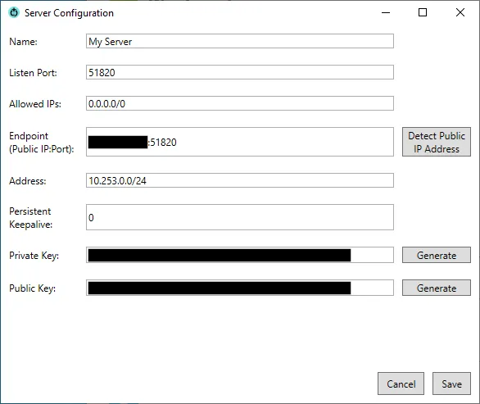The height and width of the screenshot is (404, 480).
Task: Generate a new Public Key
Action: [x=437, y=288]
